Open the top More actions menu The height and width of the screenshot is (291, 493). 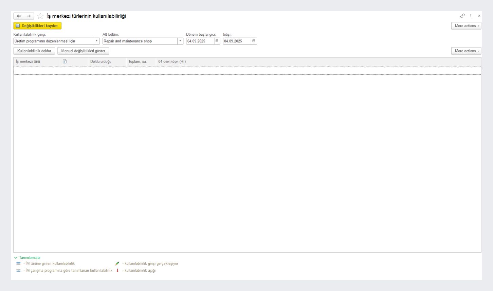[466, 26]
